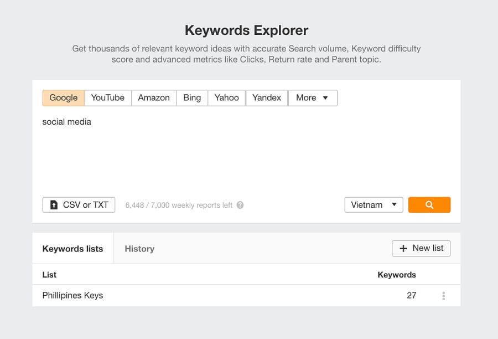The image size is (498, 339).
Task: Switch to the YouTube search engine
Action: click(108, 98)
